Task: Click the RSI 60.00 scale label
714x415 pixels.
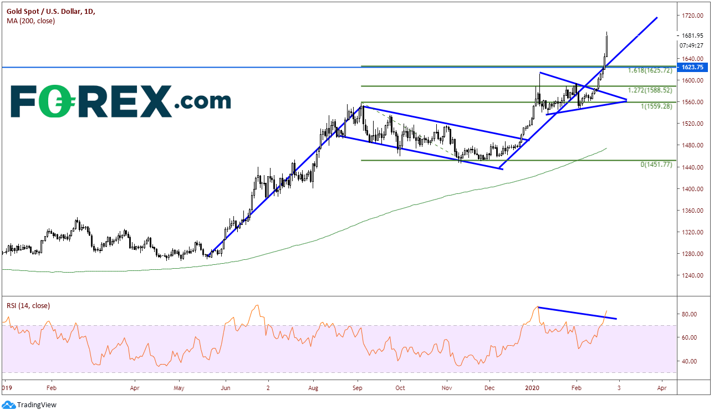Action: tap(688, 337)
